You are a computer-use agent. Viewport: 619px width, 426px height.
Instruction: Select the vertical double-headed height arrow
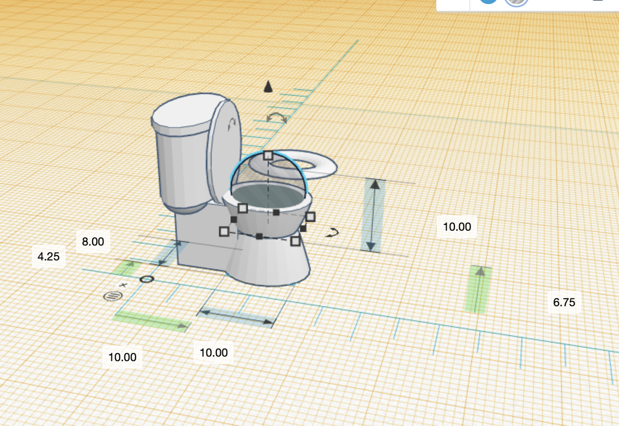374,215
